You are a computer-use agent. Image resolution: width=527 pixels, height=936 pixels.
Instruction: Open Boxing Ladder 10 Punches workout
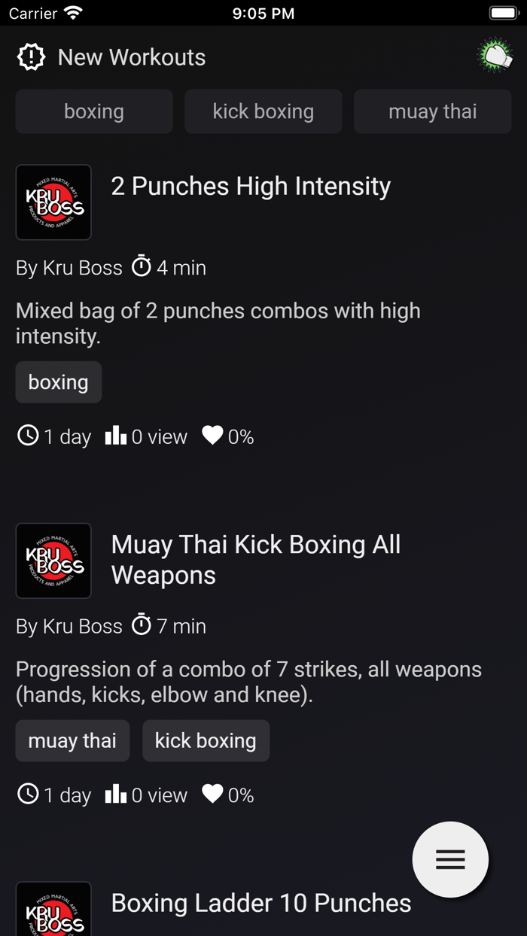[260, 902]
